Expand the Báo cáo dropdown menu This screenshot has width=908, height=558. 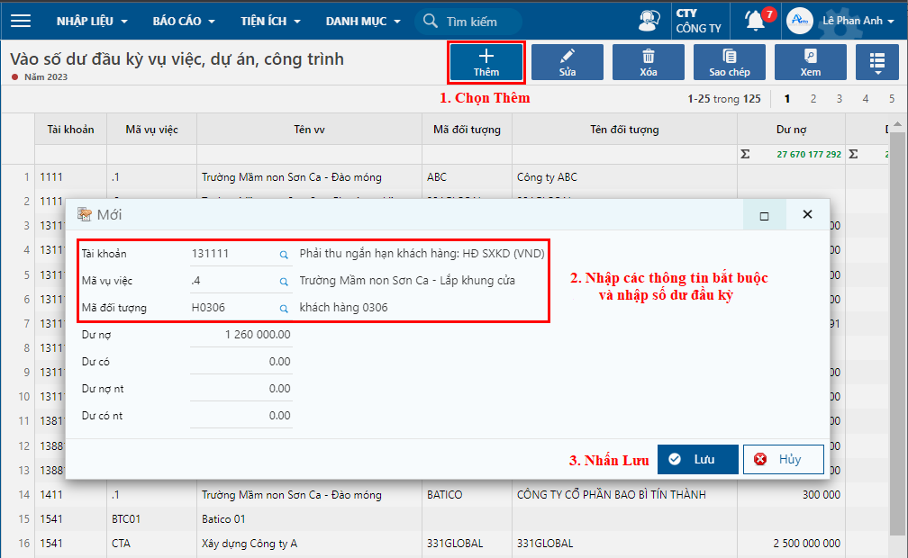click(x=184, y=21)
